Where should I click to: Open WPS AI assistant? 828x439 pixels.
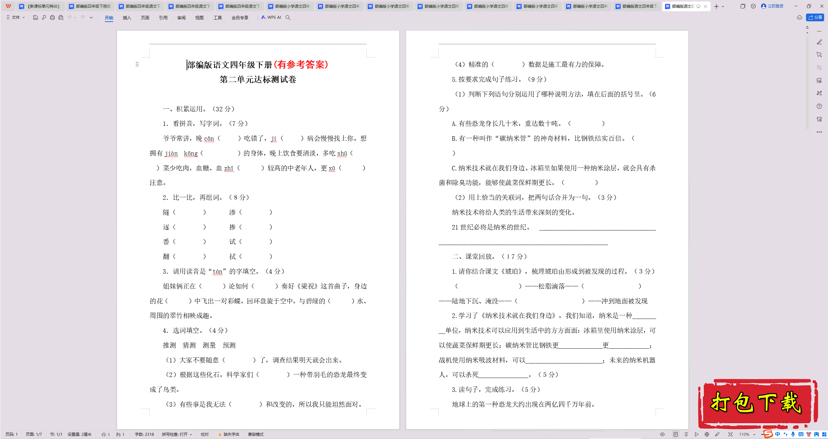[x=271, y=17]
